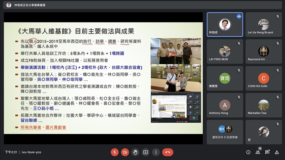Expand the tile showing 8 other users
Screen dimensions: 285x160
224,132
